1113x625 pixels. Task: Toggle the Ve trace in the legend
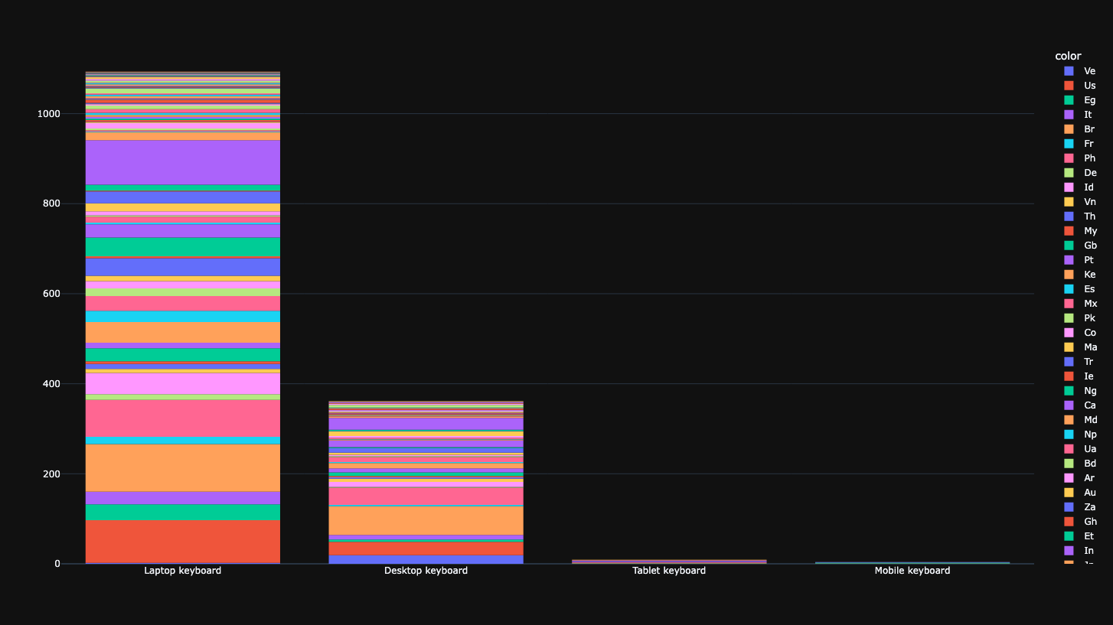tap(1079, 71)
